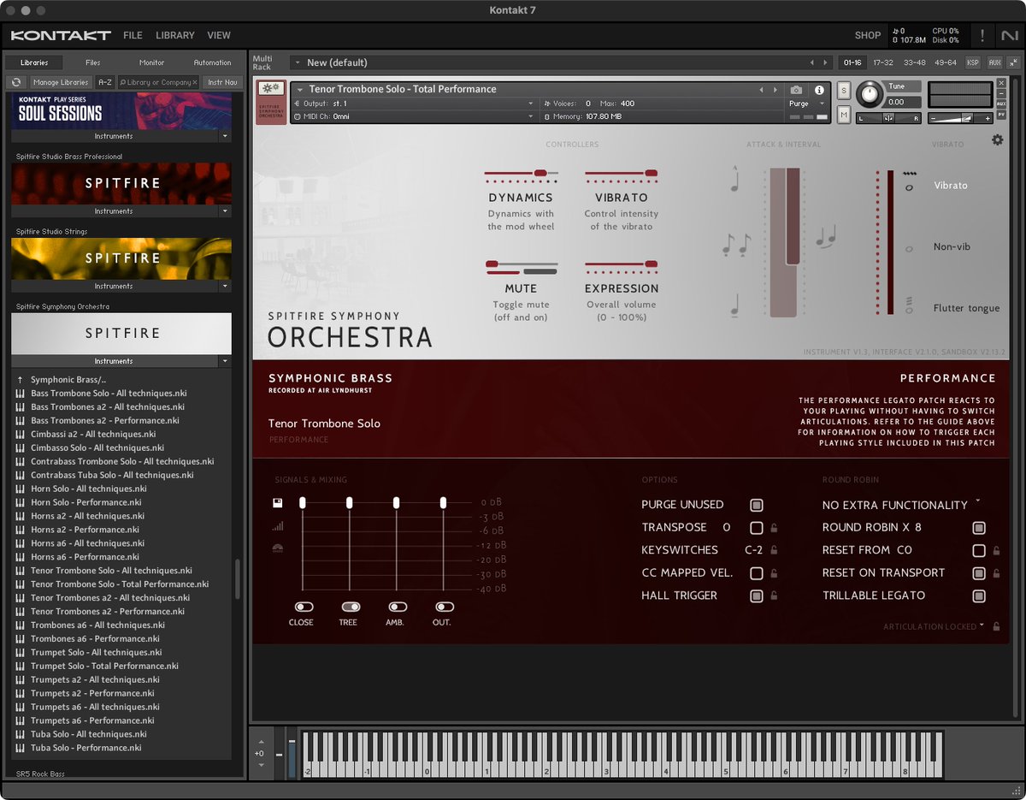Click the mic mix save disk icon
The height and width of the screenshot is (800, 1026).
coord(278,502)
